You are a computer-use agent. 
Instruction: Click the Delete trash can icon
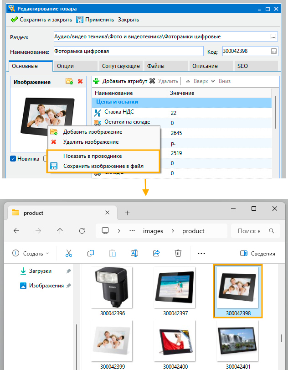pyautogui.click(x=178, y=253)
